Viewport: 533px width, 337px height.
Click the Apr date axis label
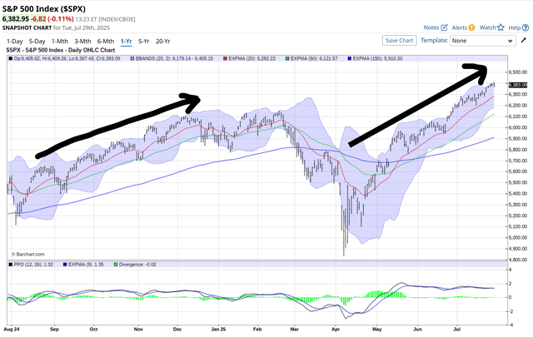coord(336,330)
